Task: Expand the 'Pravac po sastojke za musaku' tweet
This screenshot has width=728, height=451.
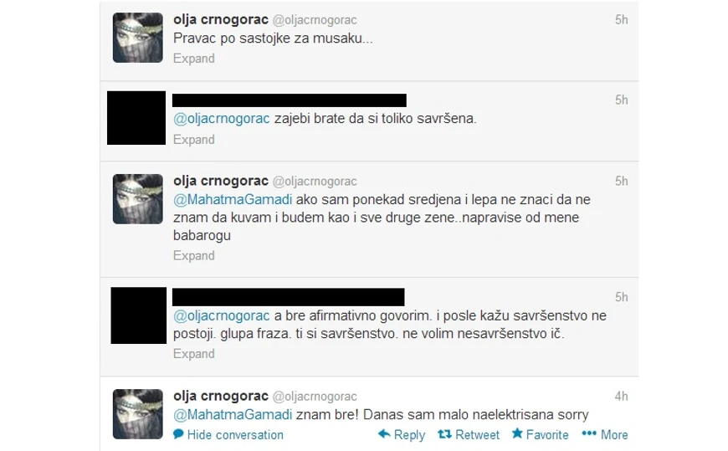Action: pyautogui.click(x=193, y=59)
